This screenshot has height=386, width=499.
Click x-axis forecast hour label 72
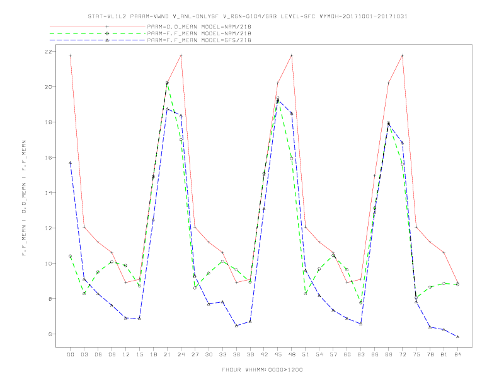point(403,354)
